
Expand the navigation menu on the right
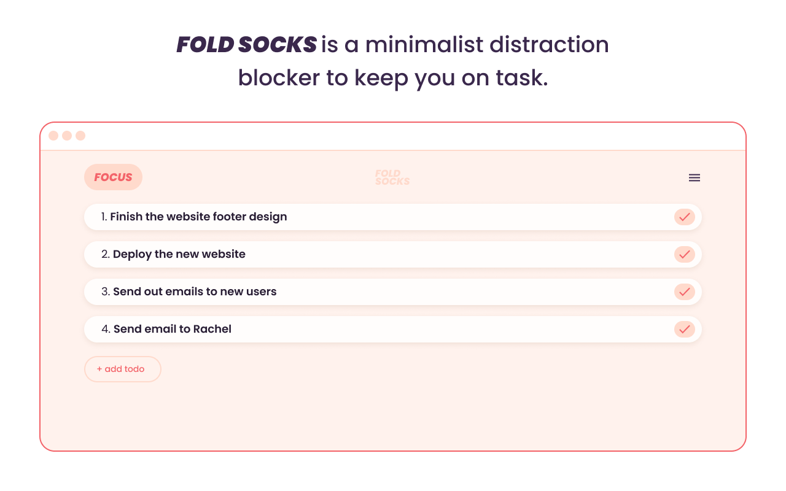(x=694, y=177)
